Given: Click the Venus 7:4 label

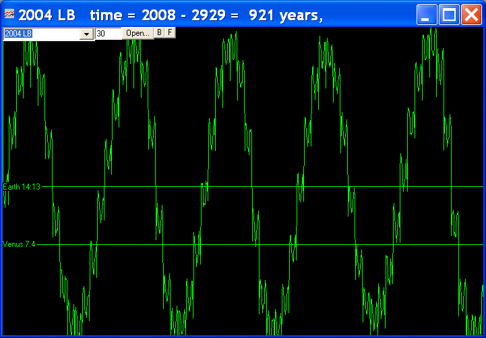Looking at the screenshot, I should [20, 244].
